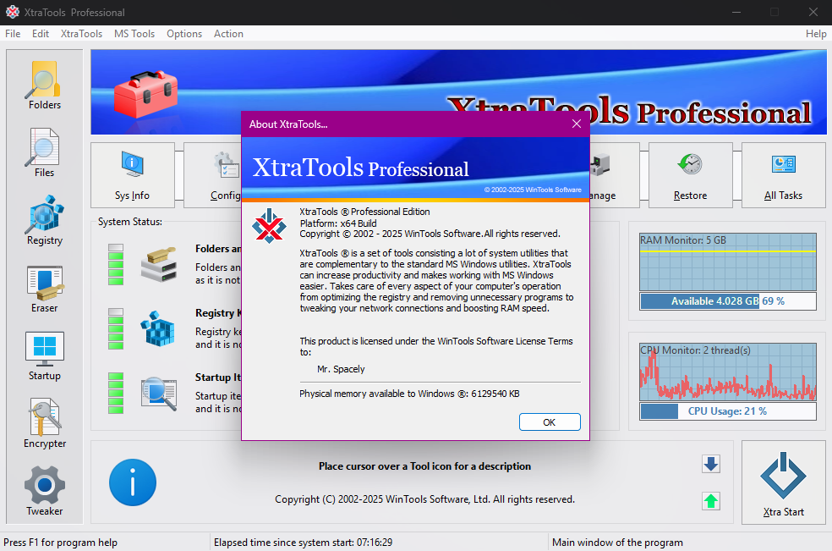Open the Options menu
Image resolution: width=832 pixels, height=551 pixels.
coord(184,34)
